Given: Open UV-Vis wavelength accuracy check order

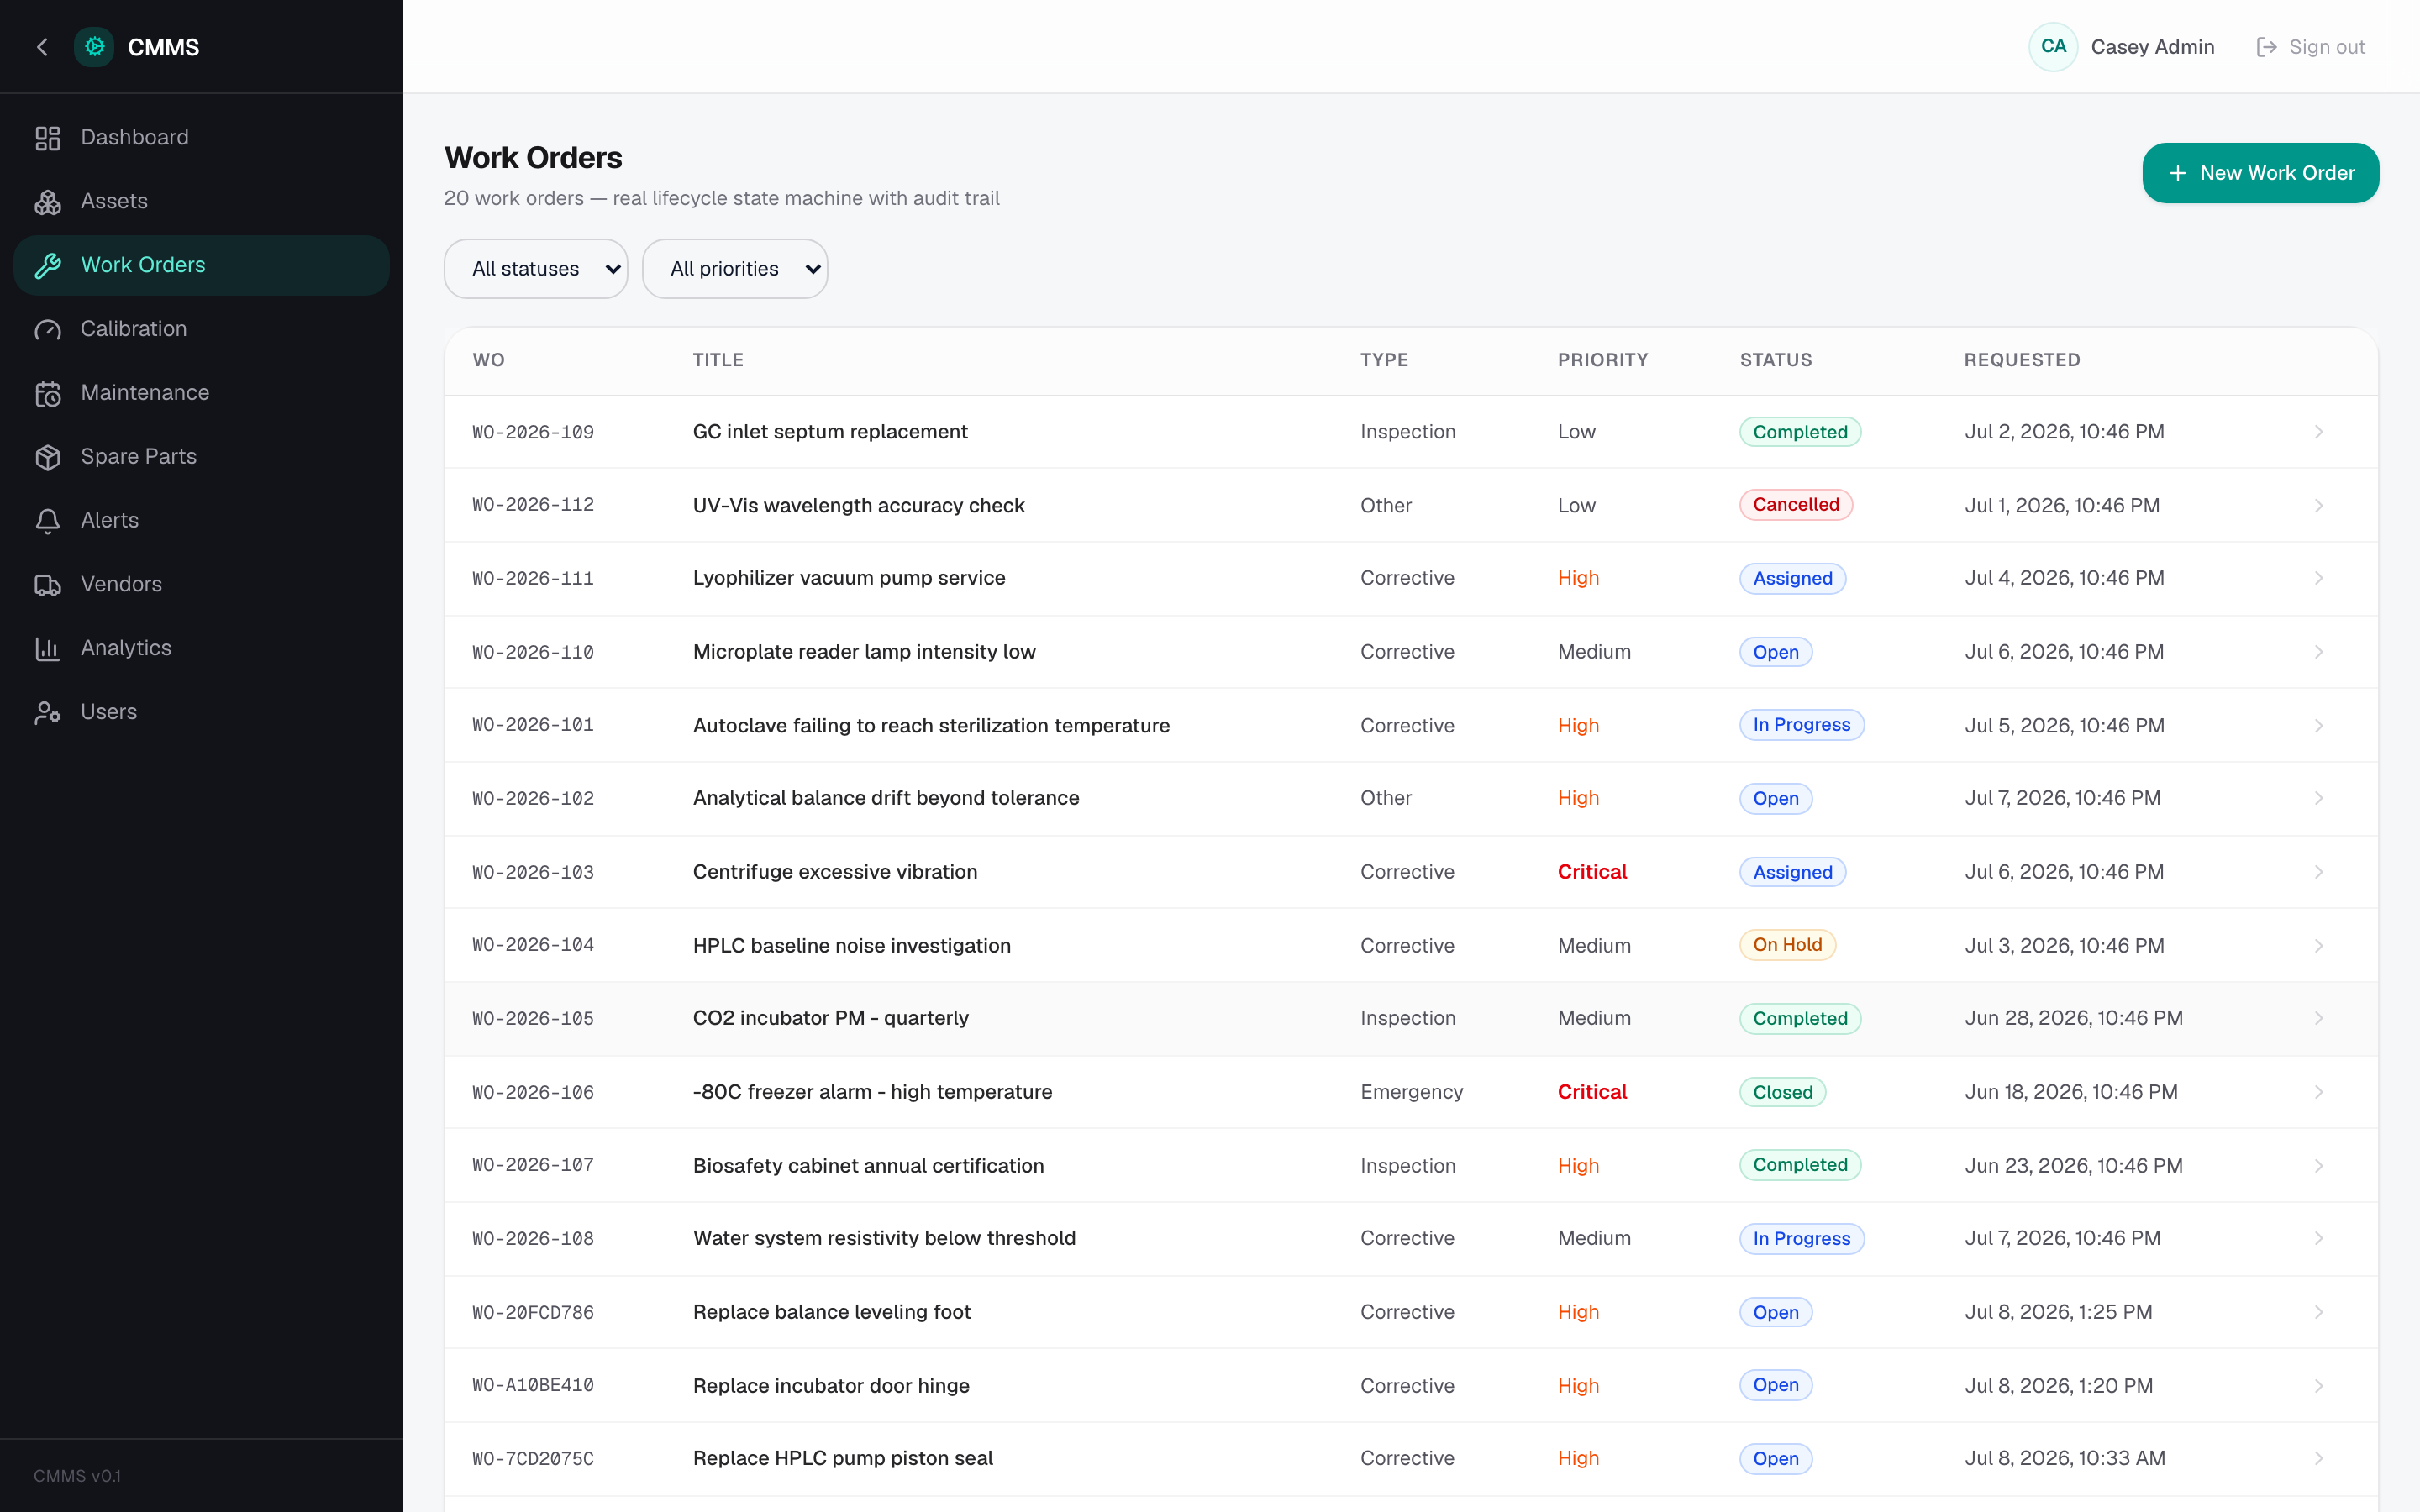Looking at the screenshot, I should click(858, 506).
